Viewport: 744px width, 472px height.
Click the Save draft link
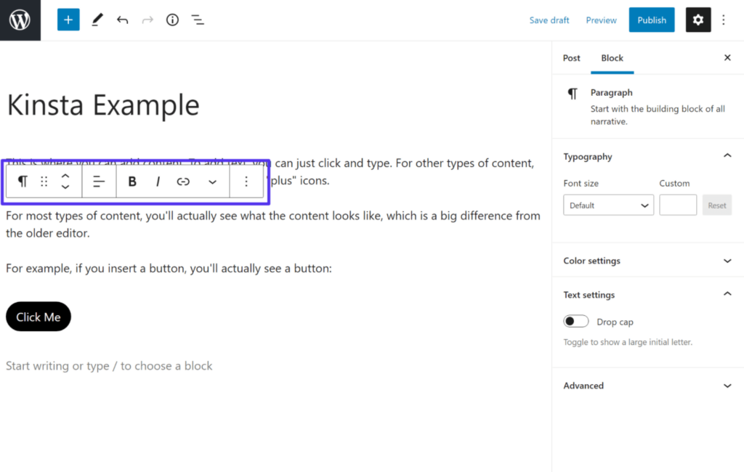pyautogui.click(x=549, y=20)
